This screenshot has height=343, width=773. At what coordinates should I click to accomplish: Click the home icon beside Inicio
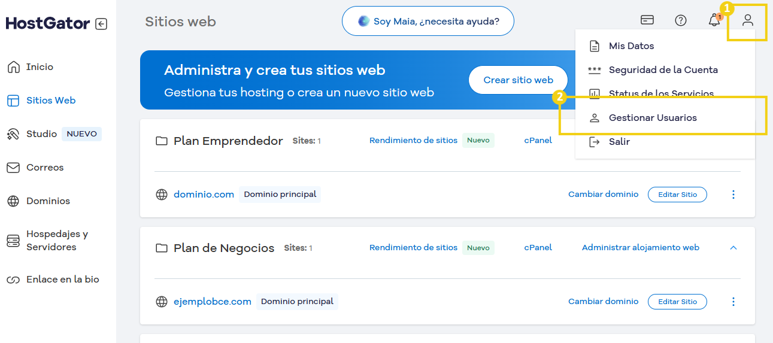(13, 67)
